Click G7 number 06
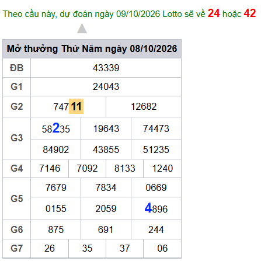Viewport: 261px width, 261px height. [162, 248]
